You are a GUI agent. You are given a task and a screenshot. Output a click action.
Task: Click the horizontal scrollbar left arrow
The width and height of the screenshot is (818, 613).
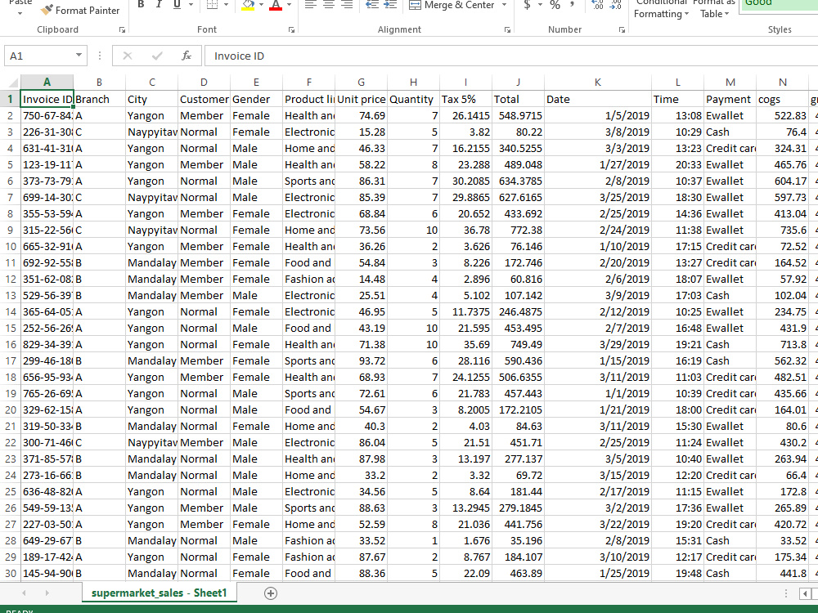point(806,593)
